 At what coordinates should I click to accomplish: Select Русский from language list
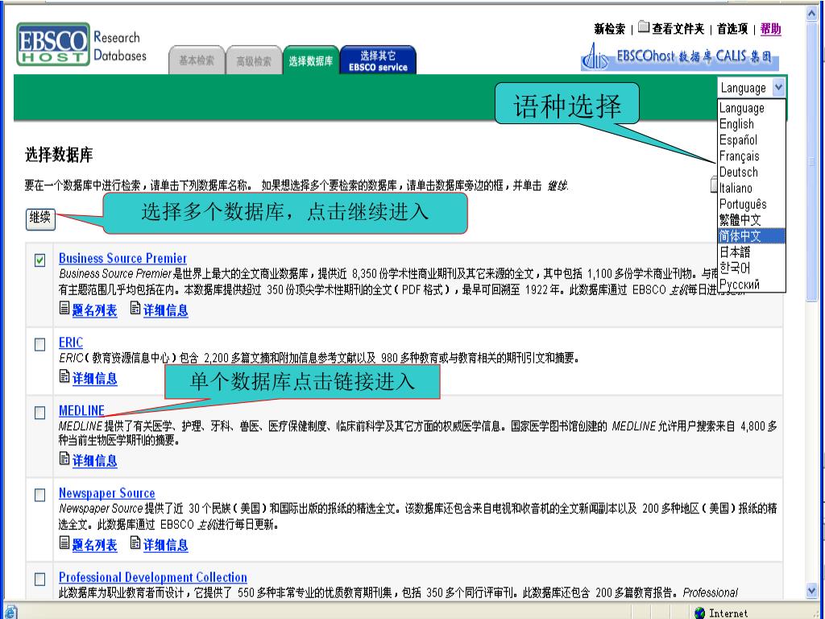(752, 285)
